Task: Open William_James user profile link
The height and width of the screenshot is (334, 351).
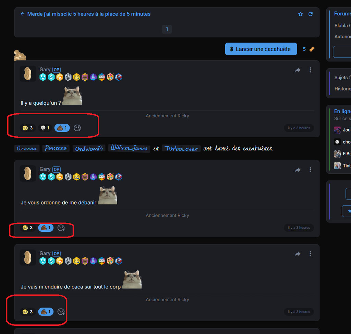Action: click(129, 148)
